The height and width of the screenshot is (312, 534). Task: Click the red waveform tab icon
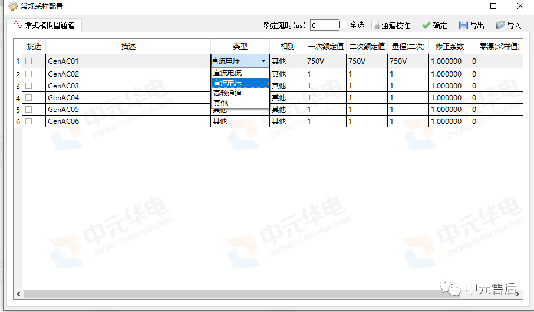point(18,25)
